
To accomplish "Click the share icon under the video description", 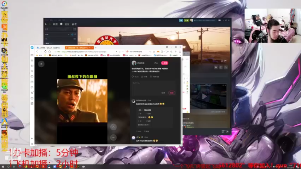I will pyautogui.click(x=142, y=77).
